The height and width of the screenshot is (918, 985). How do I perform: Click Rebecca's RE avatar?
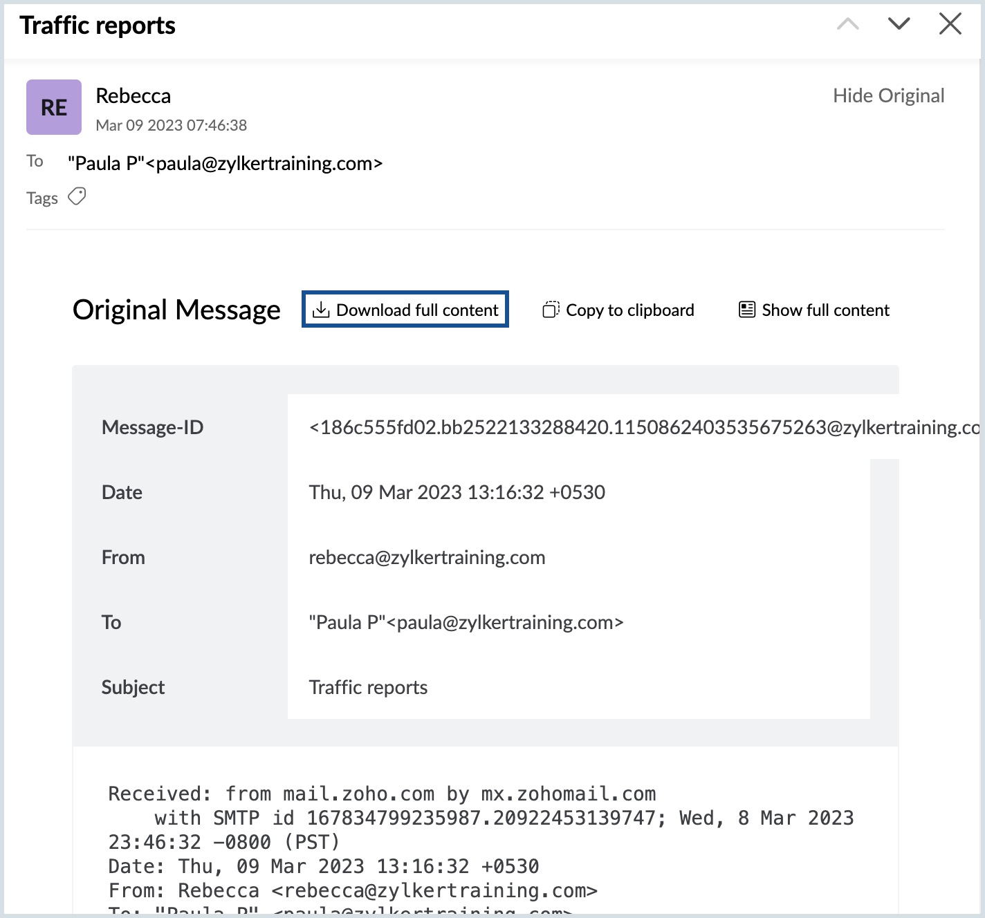pyautogui.click(x=54, y=107)
